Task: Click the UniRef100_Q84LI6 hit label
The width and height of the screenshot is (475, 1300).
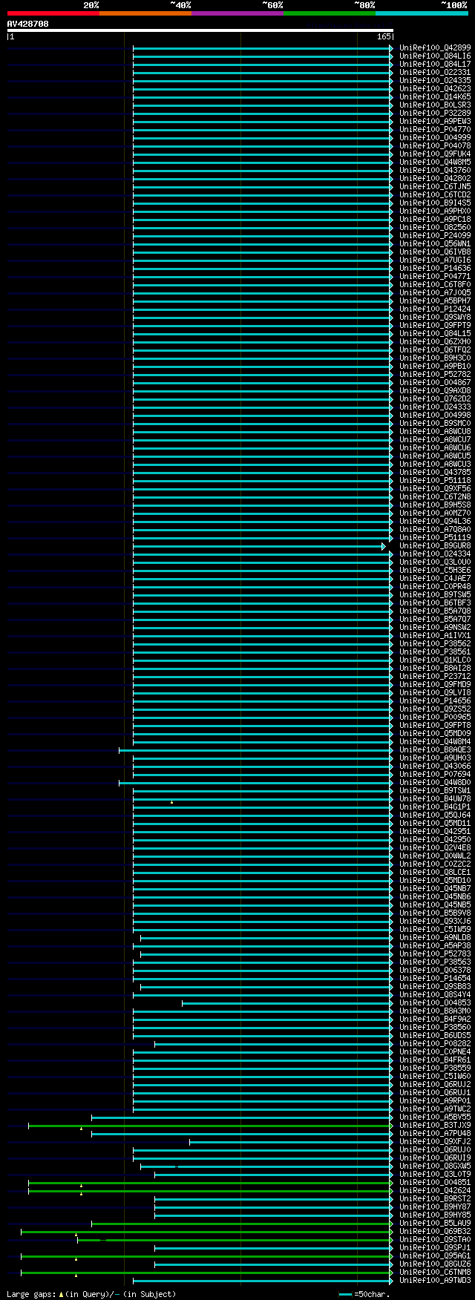Action: click(x=435, y=56)
